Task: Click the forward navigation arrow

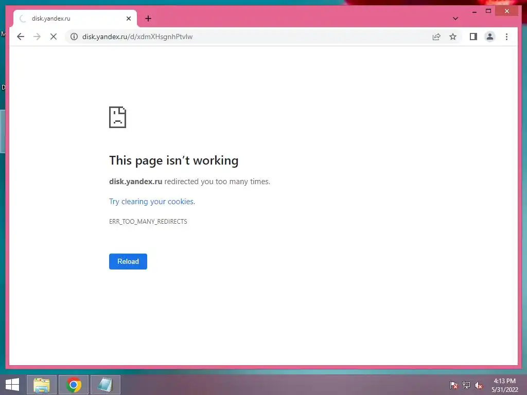Action: click(x=37, y=37)
